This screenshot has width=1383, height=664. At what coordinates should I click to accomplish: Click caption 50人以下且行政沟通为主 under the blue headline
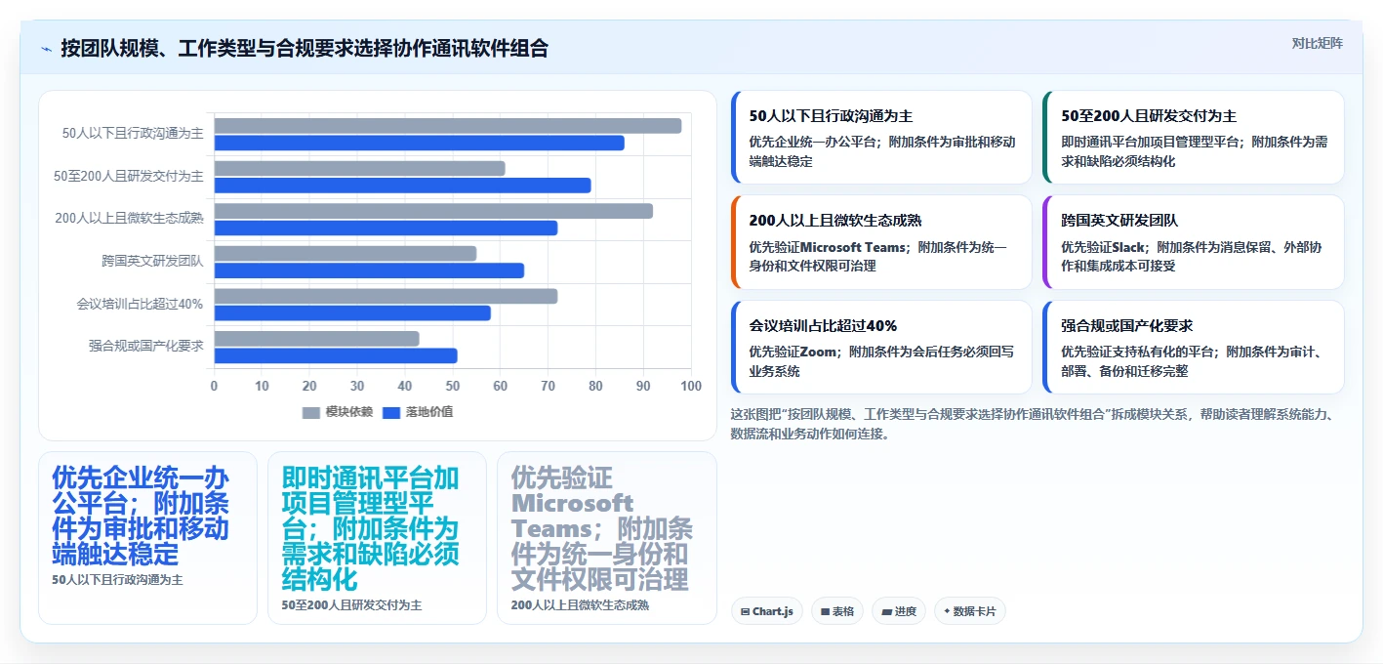(117, 579)
